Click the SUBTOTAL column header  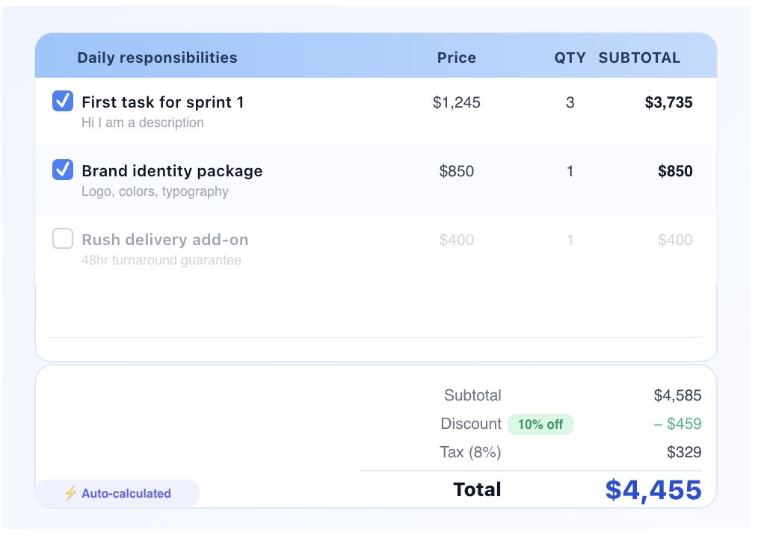(639, 58)
